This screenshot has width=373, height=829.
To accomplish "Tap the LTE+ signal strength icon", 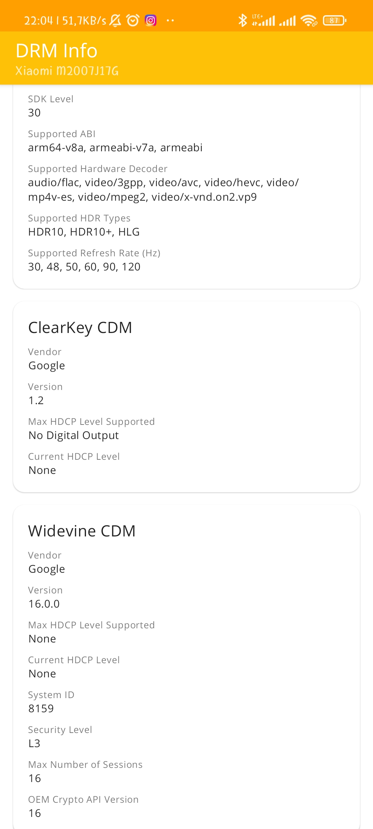I will 264,20.
